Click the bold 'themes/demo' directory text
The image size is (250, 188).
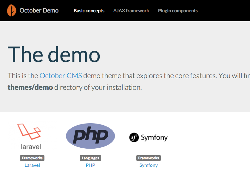click(x=30, y=87)
